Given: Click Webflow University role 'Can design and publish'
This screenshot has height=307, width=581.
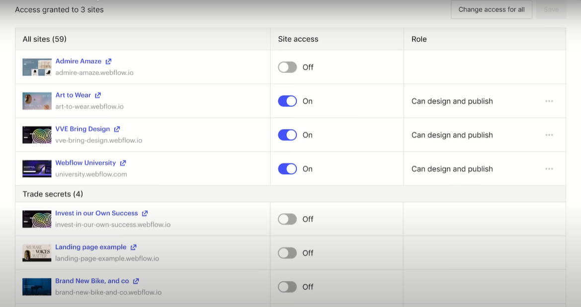Looking at the screenshot, I should point(452,169).
